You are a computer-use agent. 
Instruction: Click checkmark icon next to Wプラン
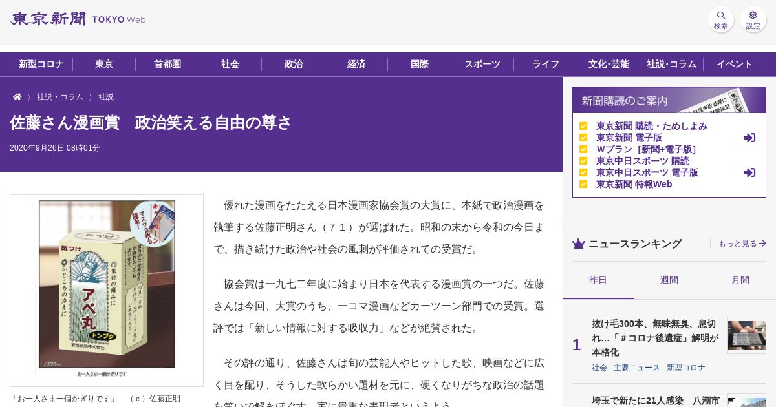[x=583, y=149]
